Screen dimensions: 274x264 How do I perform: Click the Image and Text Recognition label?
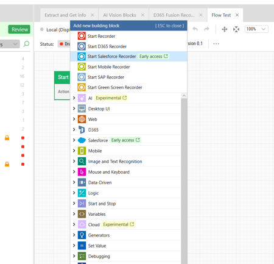(x=115, y=162)
